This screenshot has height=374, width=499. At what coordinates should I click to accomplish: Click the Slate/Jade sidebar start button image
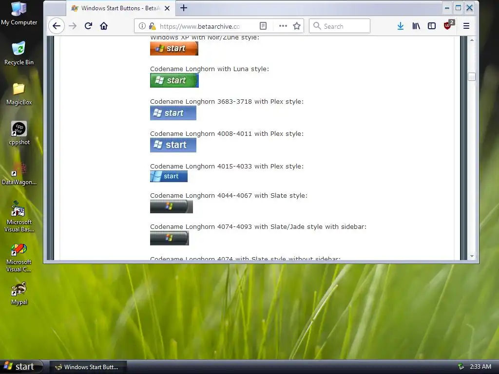coord(170,238)
